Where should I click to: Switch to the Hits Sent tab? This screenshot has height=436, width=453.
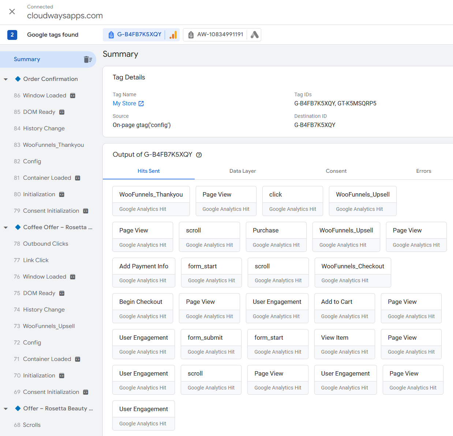click(149, 171)
